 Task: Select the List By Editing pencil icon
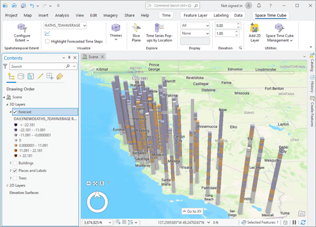41,77
